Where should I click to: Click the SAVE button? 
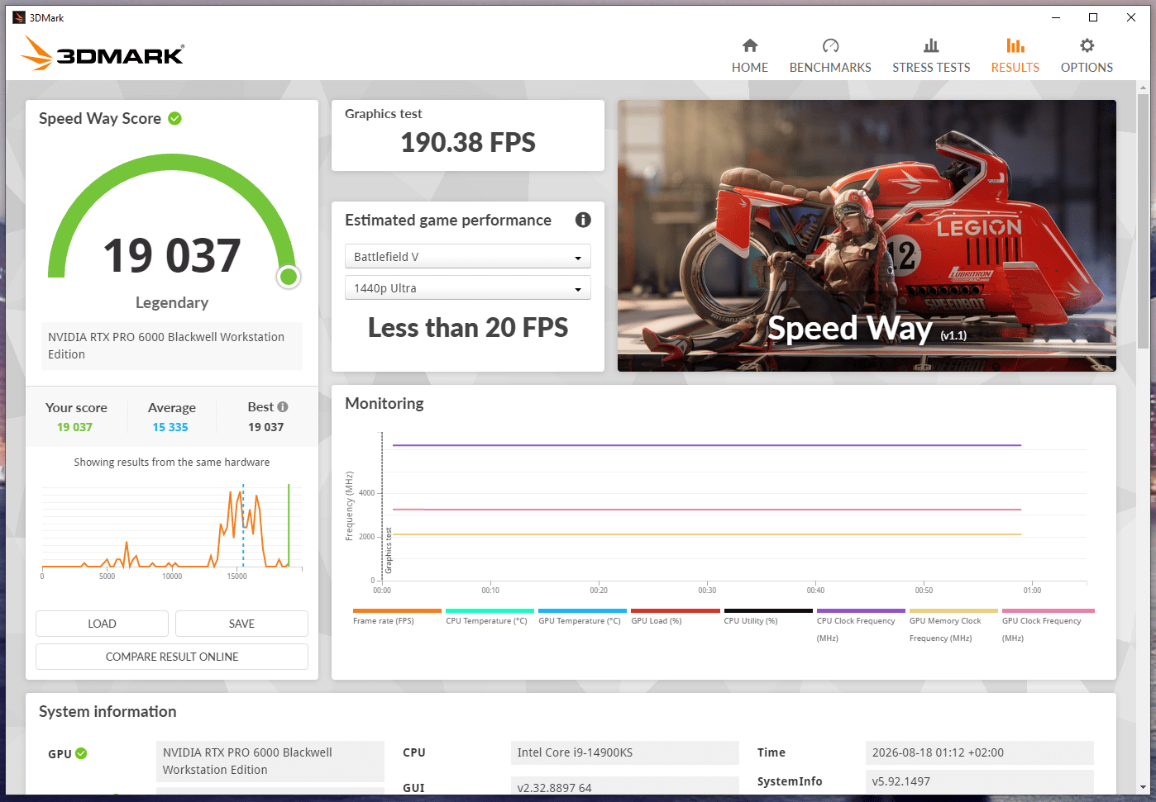[241, 624]
